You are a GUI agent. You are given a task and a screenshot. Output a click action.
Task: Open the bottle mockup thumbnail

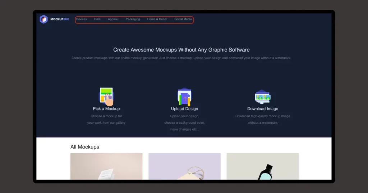tap(263, 166)
